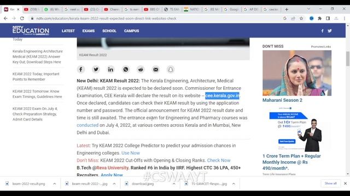Open the 'conducted' hyperlink
Viewport: 350px width, 196px height.
(87, 125)
